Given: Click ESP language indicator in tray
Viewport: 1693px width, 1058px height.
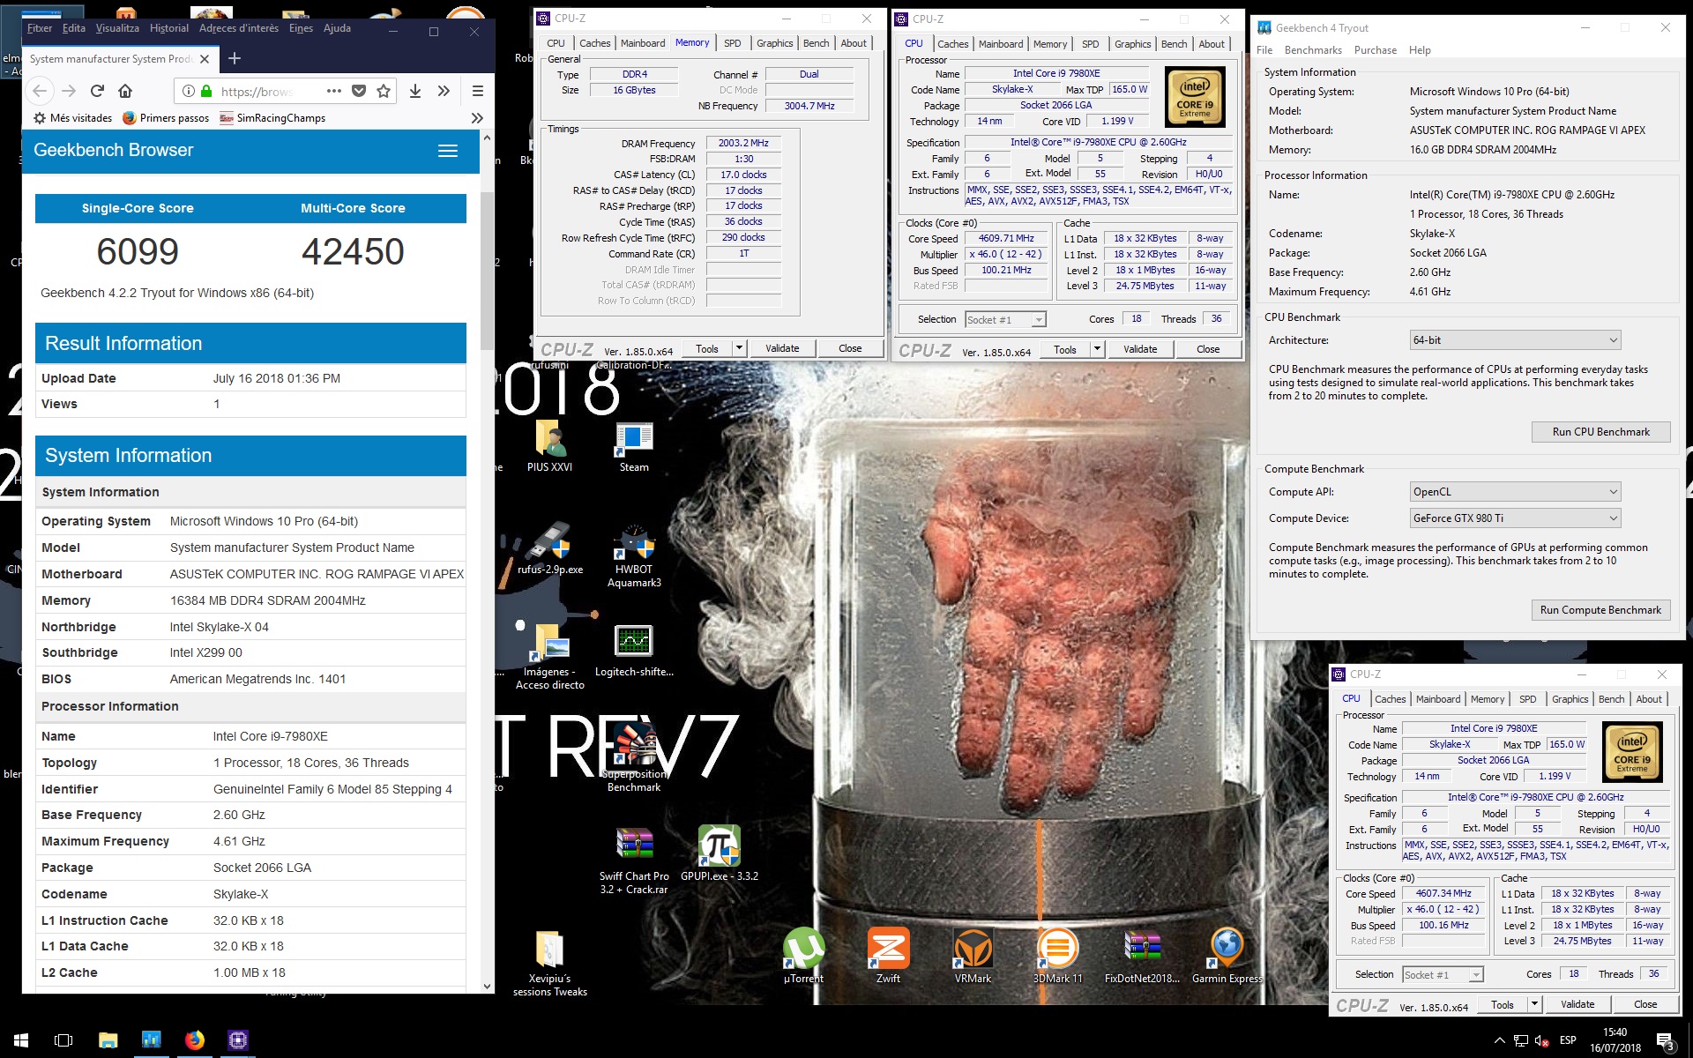Looking at the screenshot, I should (x=1568, y=1040).
